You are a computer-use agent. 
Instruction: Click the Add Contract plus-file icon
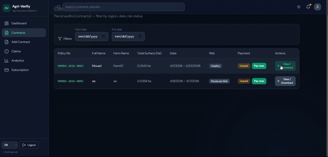coord(7,42)
